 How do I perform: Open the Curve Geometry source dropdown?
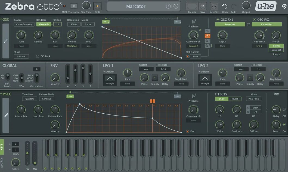[24, 24]
